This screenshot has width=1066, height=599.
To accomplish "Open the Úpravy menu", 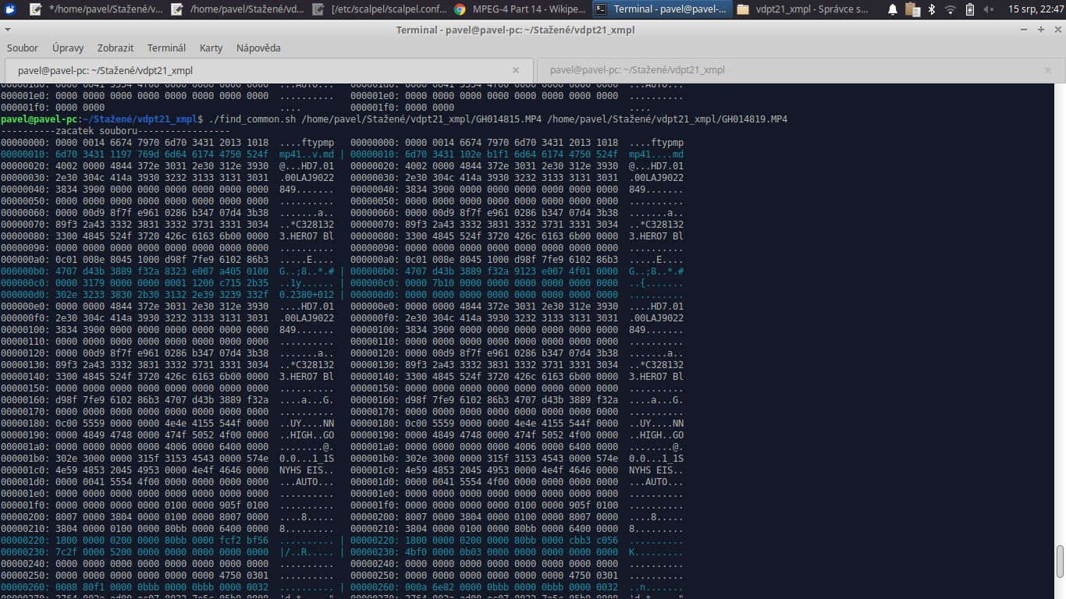I will pos(68,48).
